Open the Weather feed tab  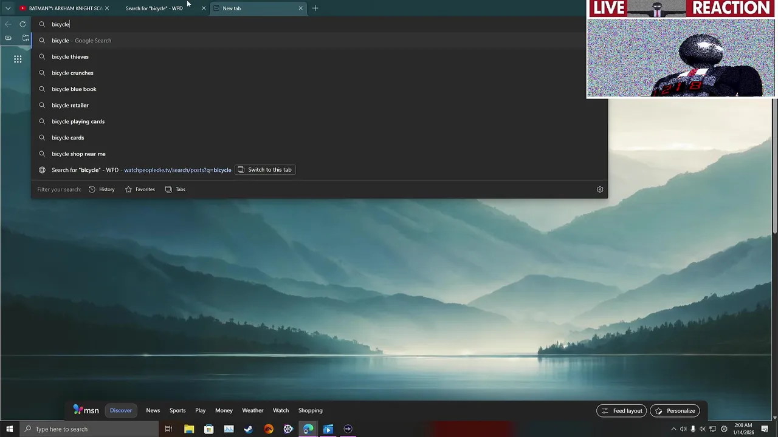point(253,410)
